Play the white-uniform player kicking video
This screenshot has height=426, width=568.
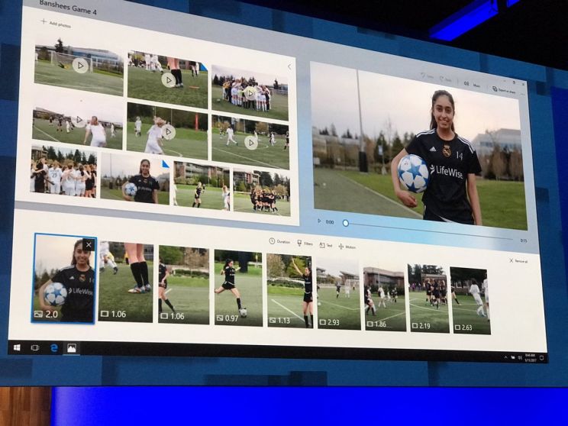coord(169,132)
